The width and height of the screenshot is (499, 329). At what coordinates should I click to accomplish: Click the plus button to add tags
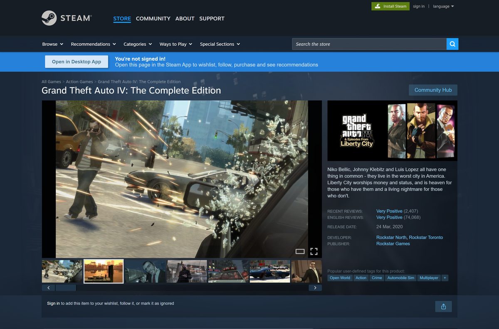click(445, 278)
